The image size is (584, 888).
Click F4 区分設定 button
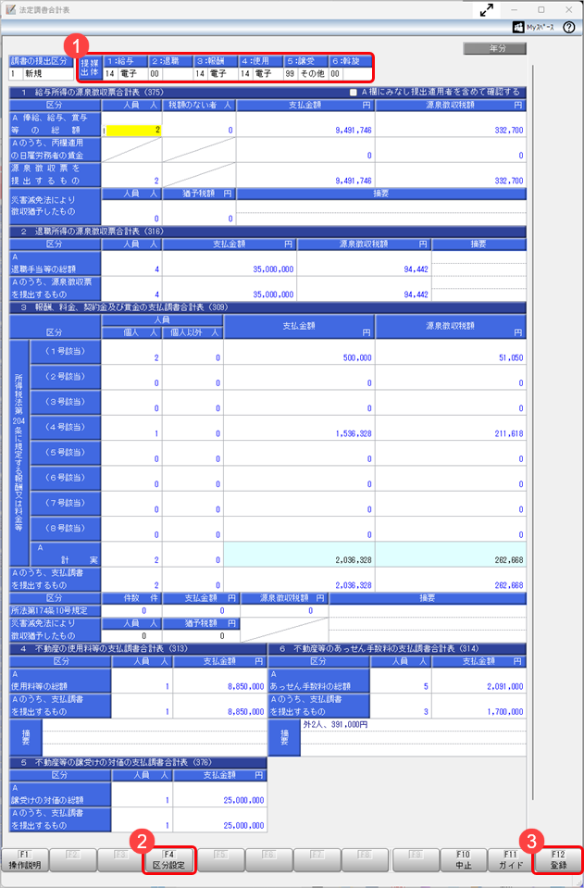coord(168,859)
